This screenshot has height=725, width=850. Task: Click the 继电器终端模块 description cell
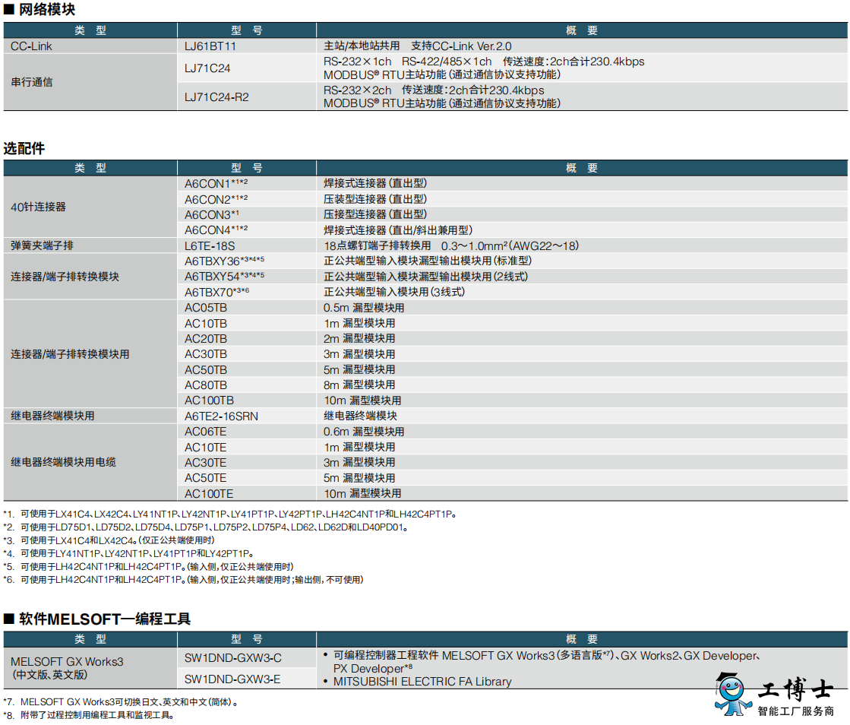[361, 416]
